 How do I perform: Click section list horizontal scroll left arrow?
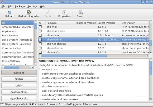pos(3,67)
